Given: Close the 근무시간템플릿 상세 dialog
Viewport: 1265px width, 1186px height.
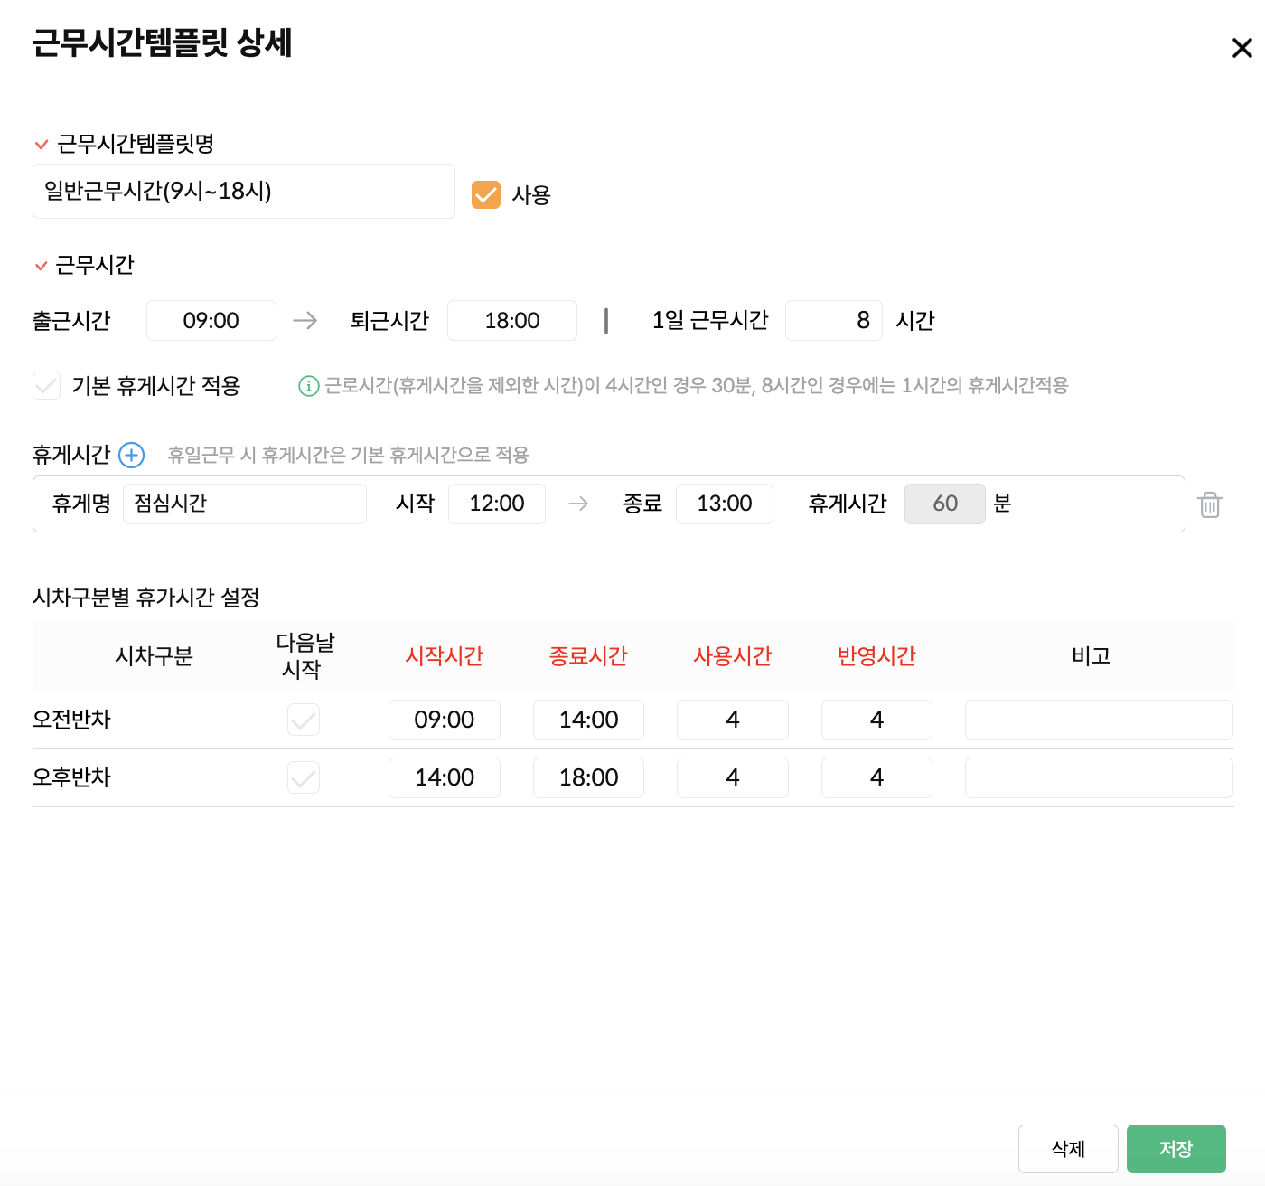Looking at the screenshot, I should click(x=1242, y=48).
